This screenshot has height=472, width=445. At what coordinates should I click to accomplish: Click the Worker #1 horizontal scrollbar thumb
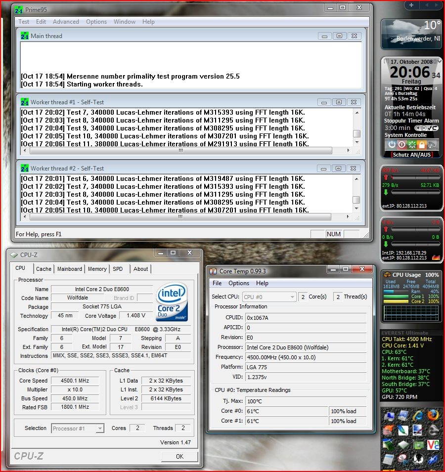tap(181, 150)
